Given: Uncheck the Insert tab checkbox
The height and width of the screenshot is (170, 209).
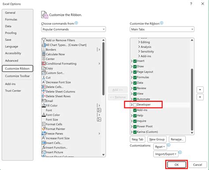Looking at the screenshot, I should click(x=135, y=61).
